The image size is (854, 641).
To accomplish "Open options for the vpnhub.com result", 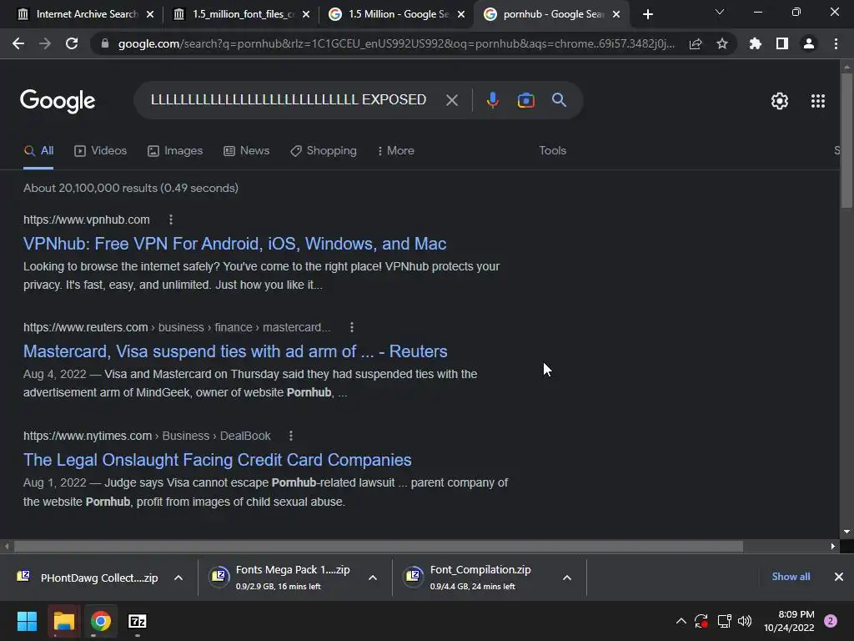I will (171, 220).
